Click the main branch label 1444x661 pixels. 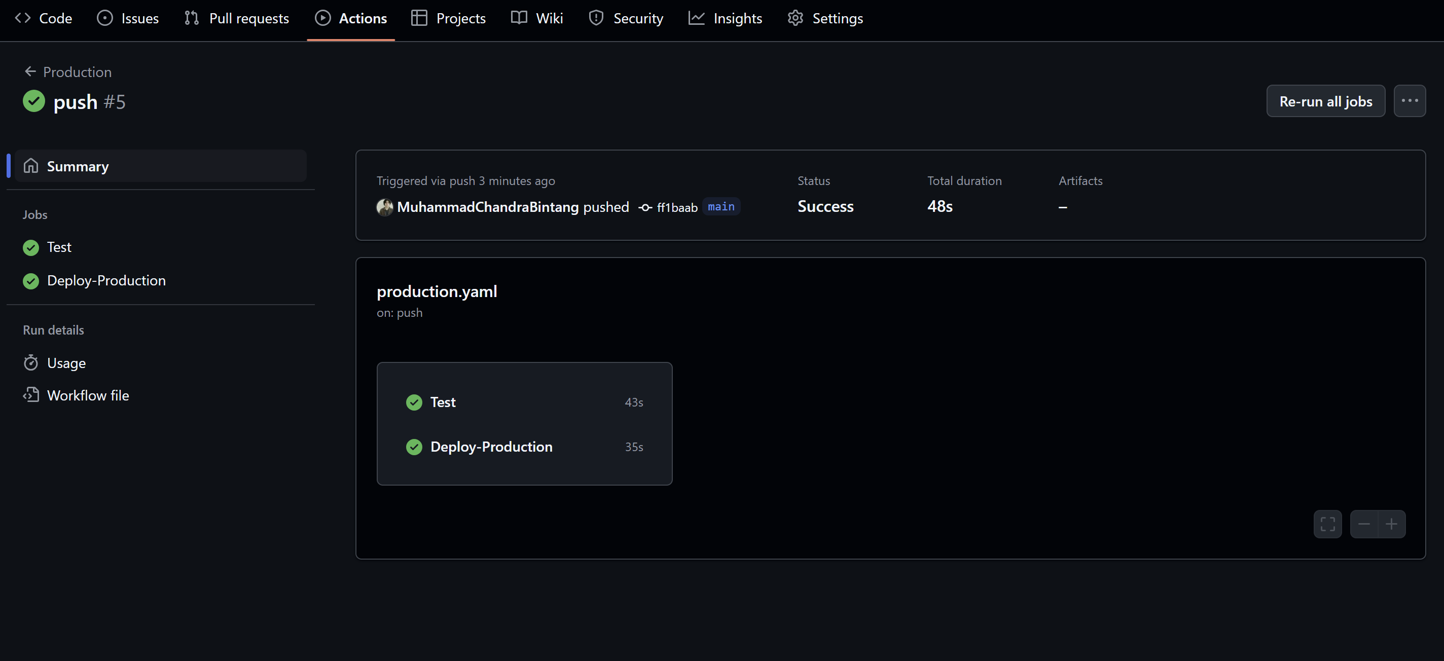[x=721, y=206]
